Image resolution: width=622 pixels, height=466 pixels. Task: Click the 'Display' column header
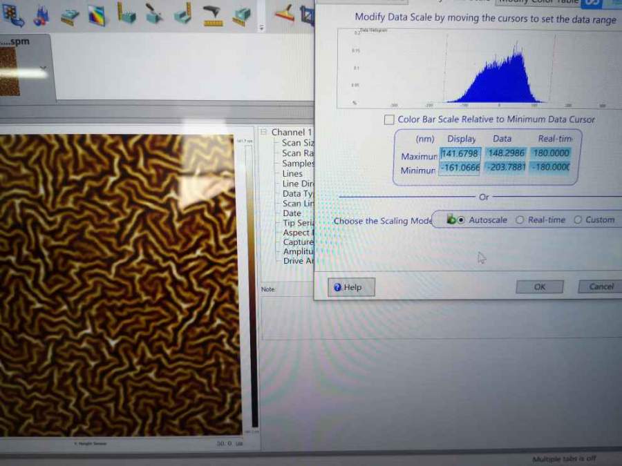point(462,139)
